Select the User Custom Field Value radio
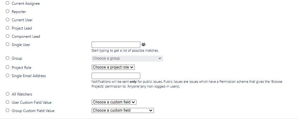Image resolution: width=298 pixels, height=119 pixels. point(7,102)
